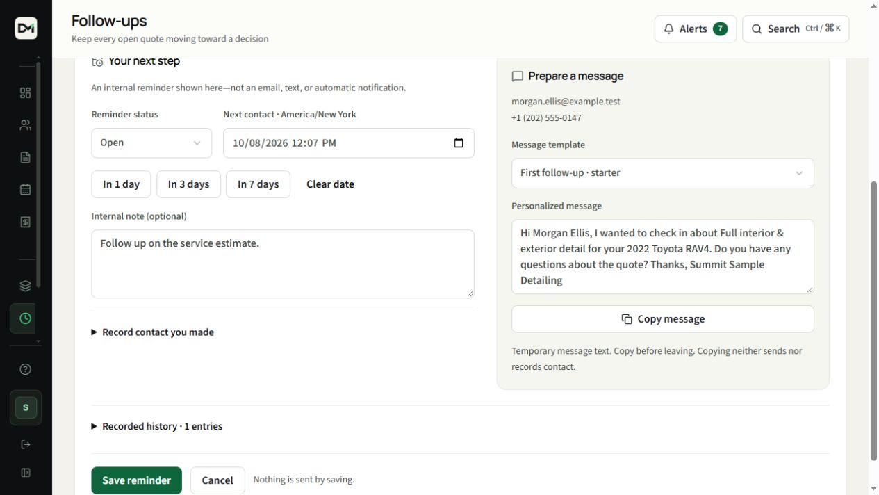
Task: Click the 'Temporary message text' notice
Action: 657,359
